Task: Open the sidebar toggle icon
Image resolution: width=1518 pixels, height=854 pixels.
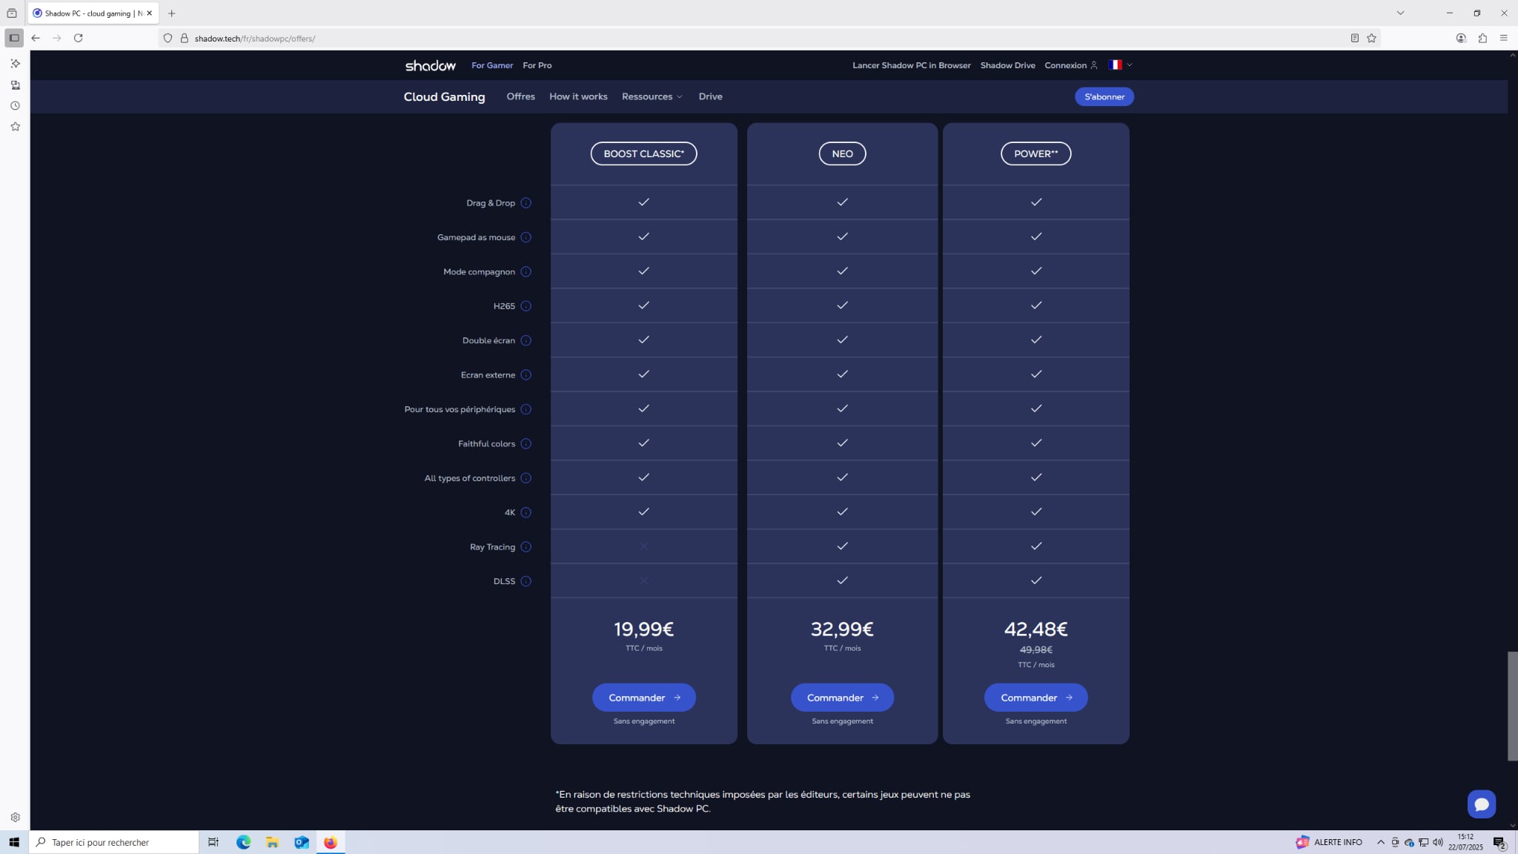Action: click(x=14, y=39)
